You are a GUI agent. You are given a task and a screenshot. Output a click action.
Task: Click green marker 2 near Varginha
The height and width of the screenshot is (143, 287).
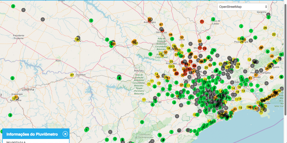269,17
